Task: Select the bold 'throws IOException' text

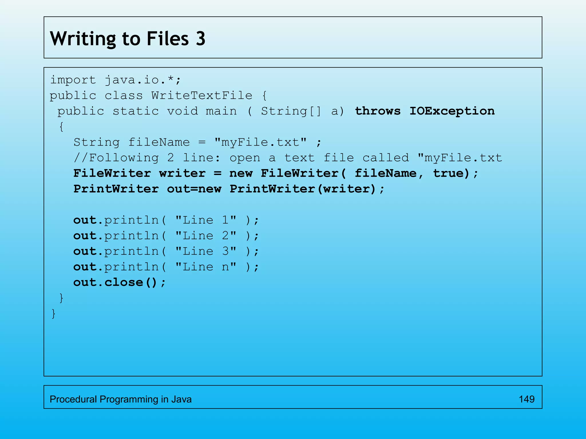Action: coord(425,111)
